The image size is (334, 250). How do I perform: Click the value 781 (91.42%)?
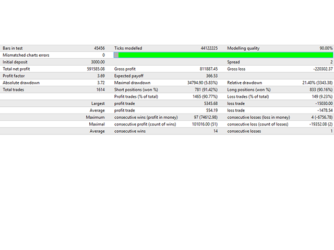click(x=206, y=90)
